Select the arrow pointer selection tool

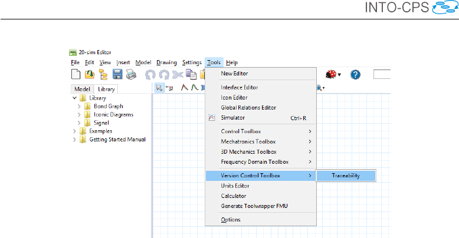click(x=159, y=87)
